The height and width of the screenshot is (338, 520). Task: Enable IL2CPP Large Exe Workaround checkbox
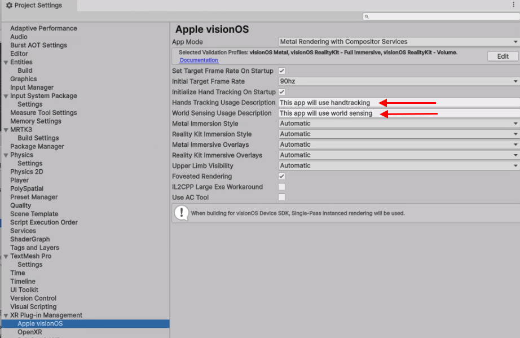coord(281,187)
